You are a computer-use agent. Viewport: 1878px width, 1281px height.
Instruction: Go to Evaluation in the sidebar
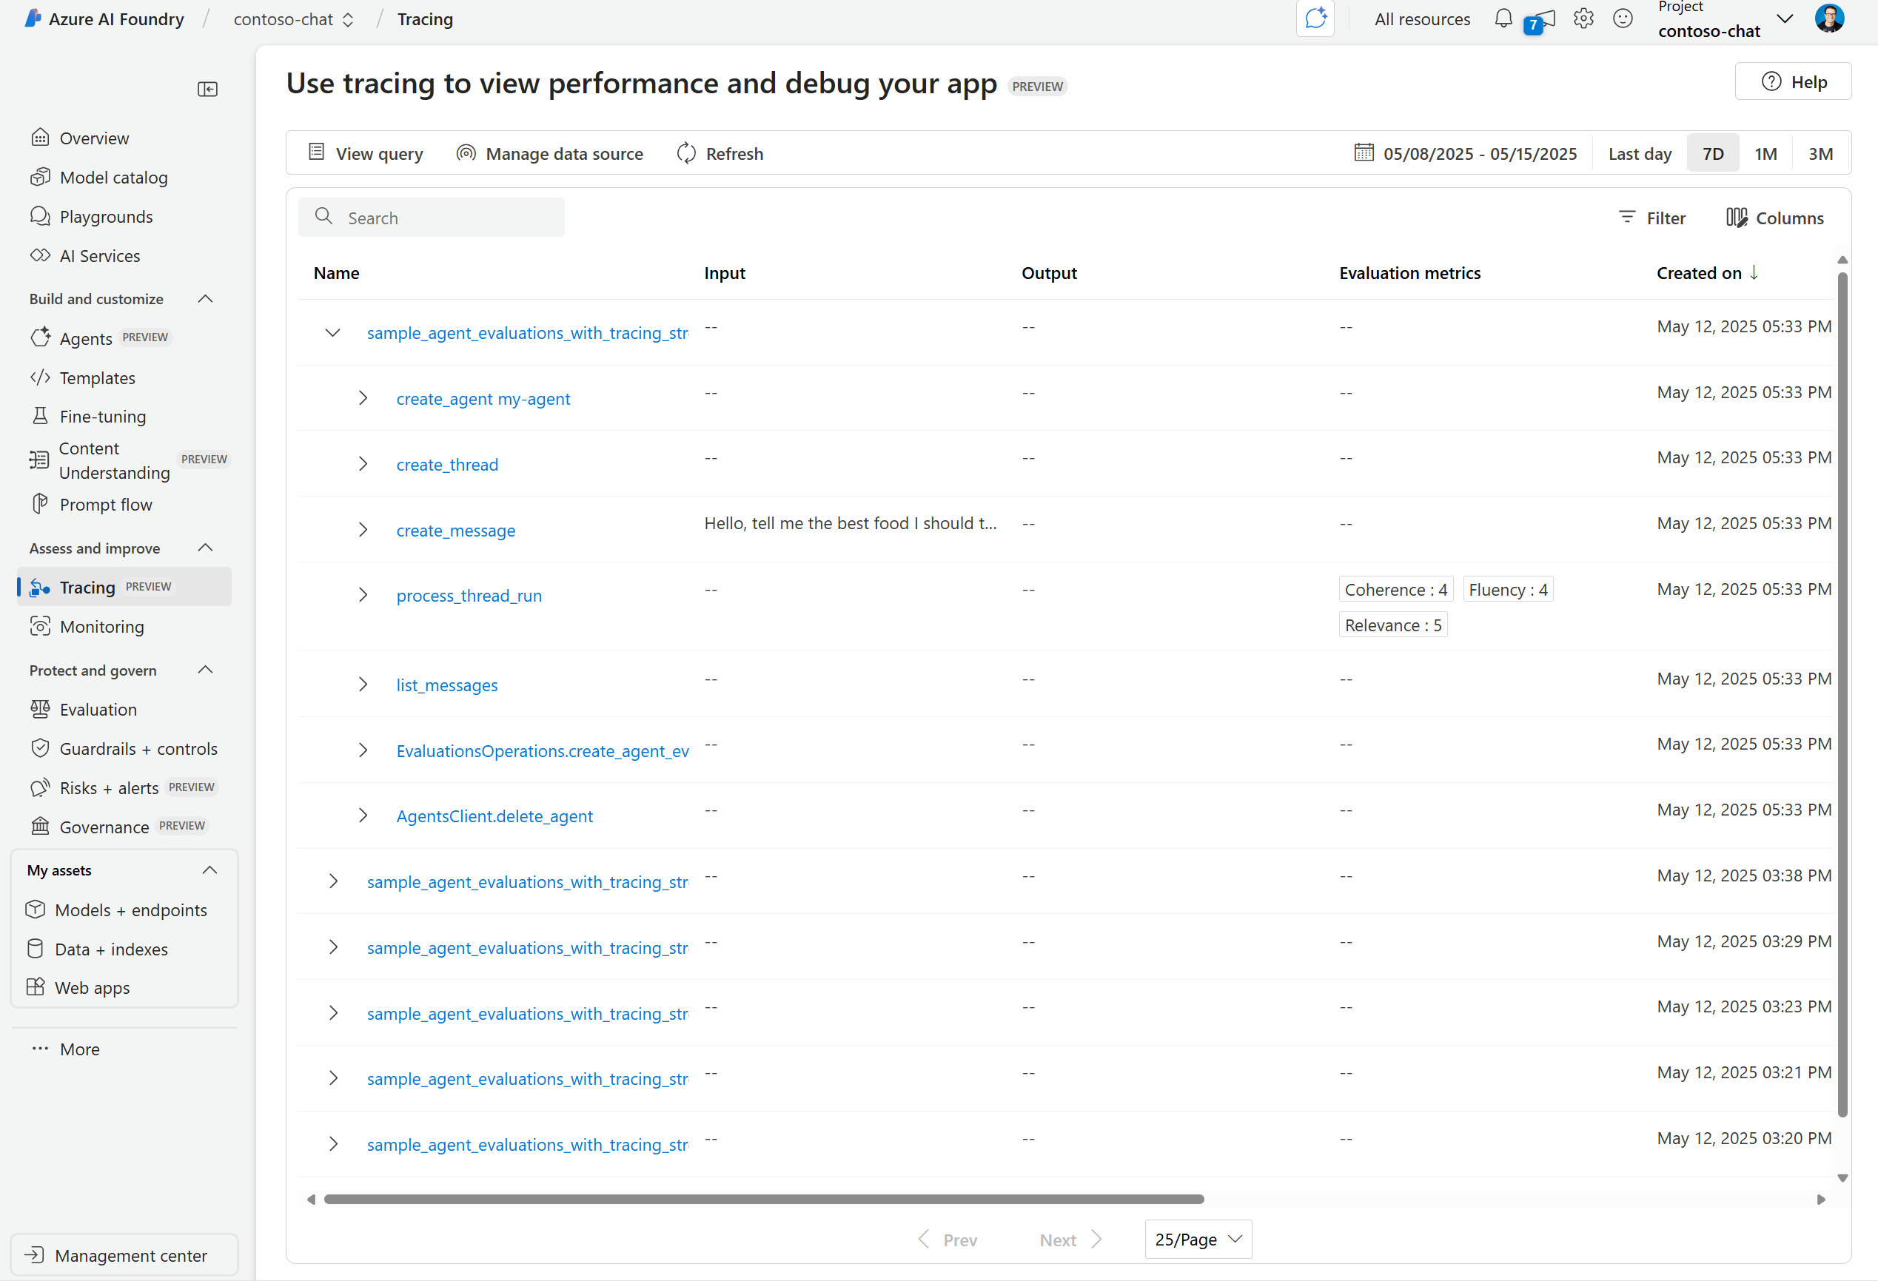point(98,709)
